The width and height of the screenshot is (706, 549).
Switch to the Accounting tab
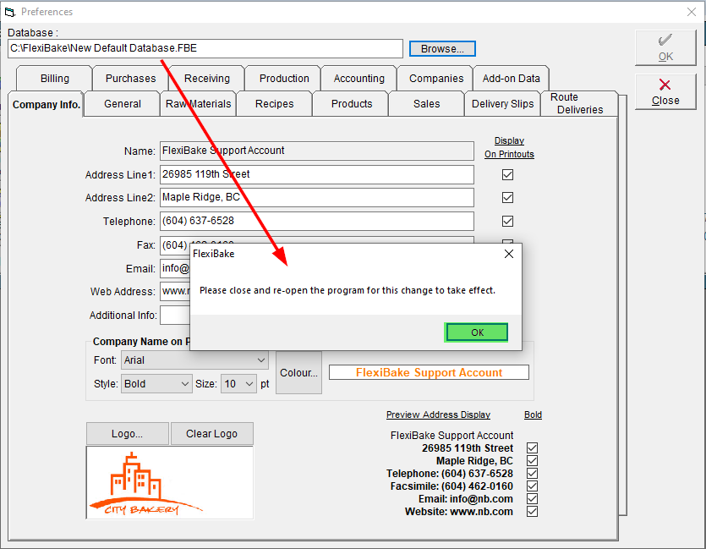358,79
